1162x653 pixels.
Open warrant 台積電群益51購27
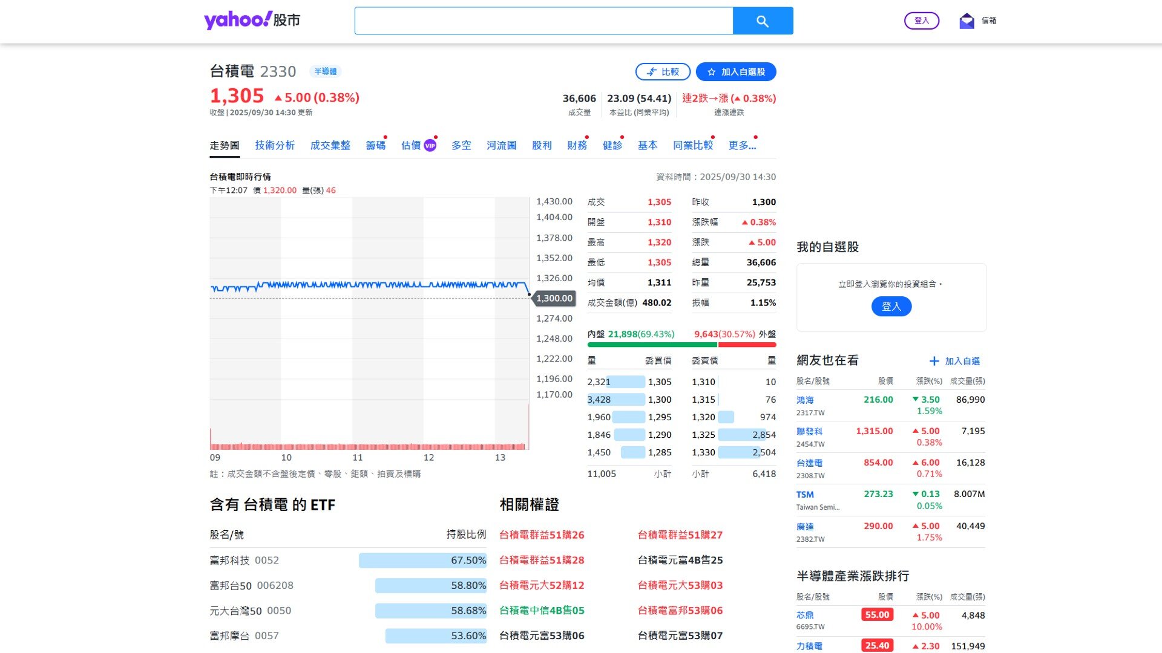pyautogui.click(x=680, y=535)
